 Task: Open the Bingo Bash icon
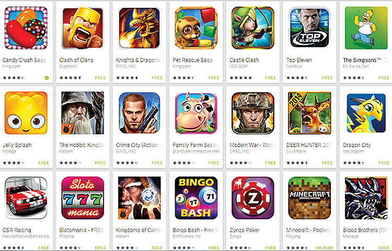pyautogui.click(x=196, y=198)
